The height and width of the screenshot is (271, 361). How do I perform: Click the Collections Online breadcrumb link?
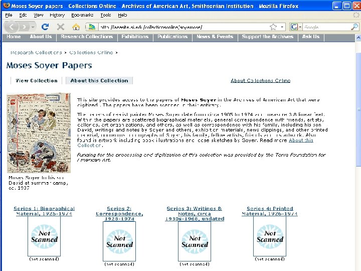pyautogui.click(x=91, y=53)
